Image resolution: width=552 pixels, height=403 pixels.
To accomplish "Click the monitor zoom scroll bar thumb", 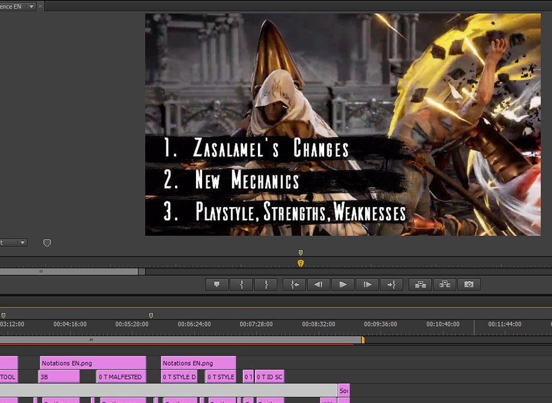I will (69, 271).
